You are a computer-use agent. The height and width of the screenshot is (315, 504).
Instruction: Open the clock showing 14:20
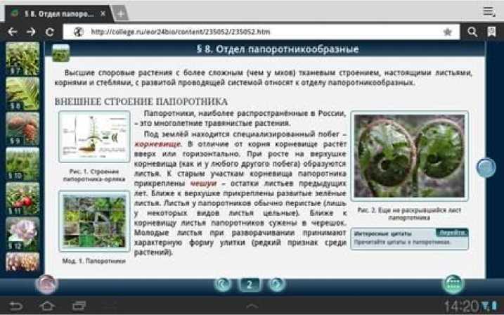point(462,307)
